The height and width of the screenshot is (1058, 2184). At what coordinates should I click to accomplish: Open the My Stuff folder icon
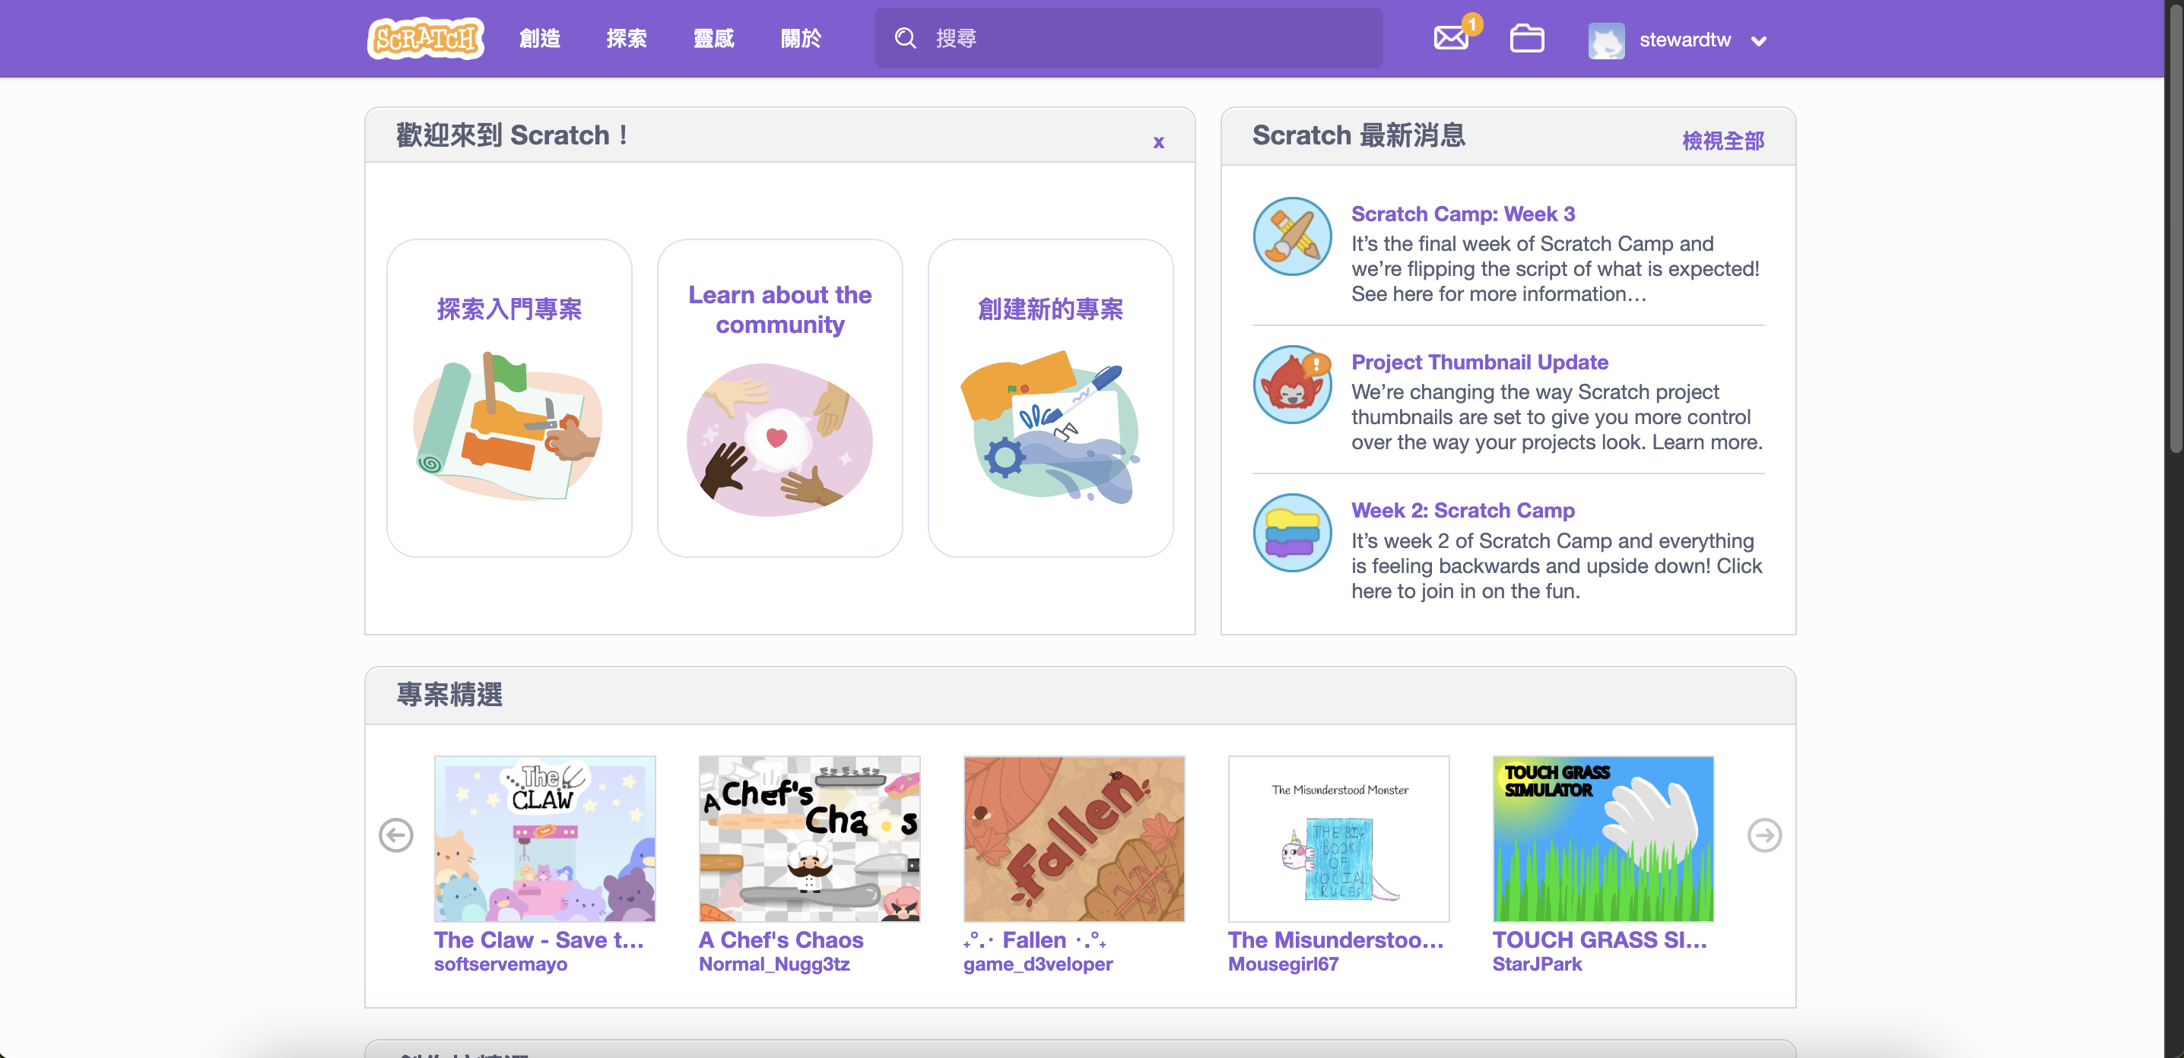(1526, 38)
